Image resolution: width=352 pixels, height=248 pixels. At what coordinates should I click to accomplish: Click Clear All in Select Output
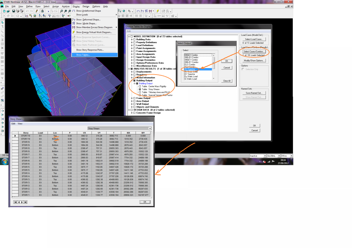[x=227, y=81]
